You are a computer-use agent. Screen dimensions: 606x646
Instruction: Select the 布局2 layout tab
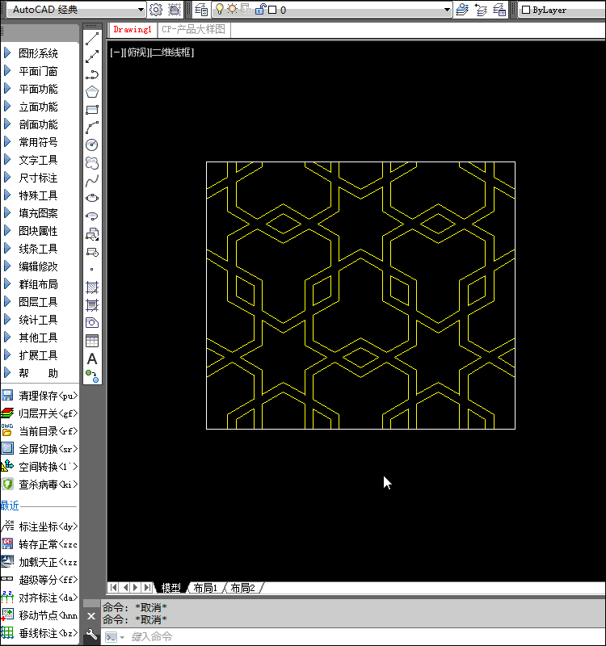[242, 588]
